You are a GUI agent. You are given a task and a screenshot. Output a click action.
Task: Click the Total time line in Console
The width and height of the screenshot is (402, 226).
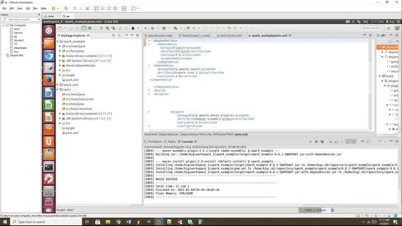[x=172, y=186]
